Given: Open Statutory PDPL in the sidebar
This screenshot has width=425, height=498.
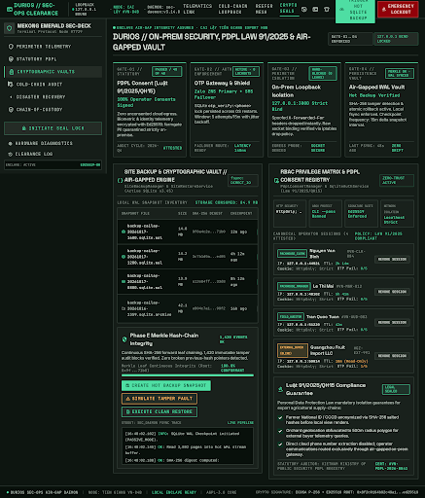Looking at the screenshot, I should (x=53, y=59).
